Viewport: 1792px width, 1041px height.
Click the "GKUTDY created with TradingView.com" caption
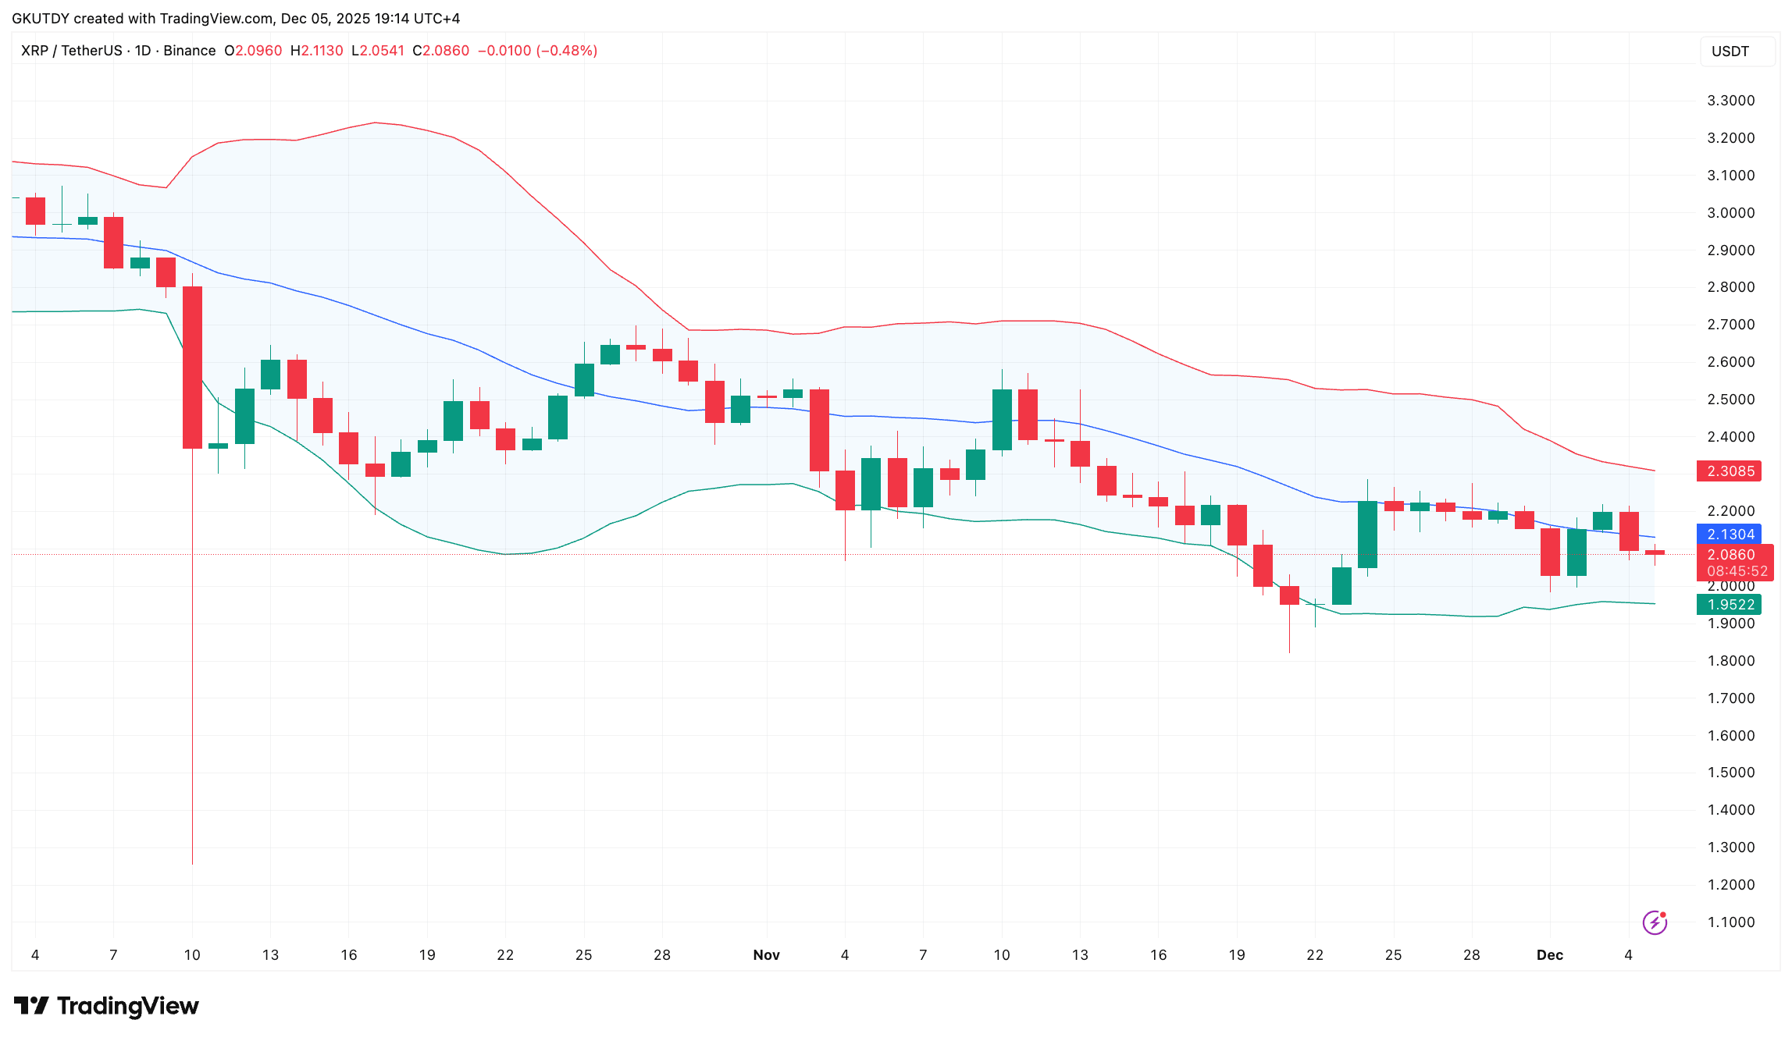pyautogui.click(x=142, y=18)
